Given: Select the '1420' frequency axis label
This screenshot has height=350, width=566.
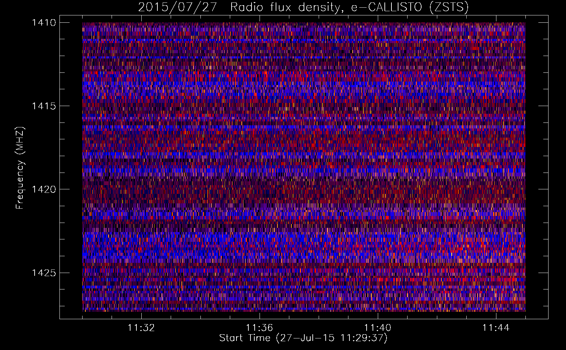Looking at the screenshot, I should tap(44, 189).
